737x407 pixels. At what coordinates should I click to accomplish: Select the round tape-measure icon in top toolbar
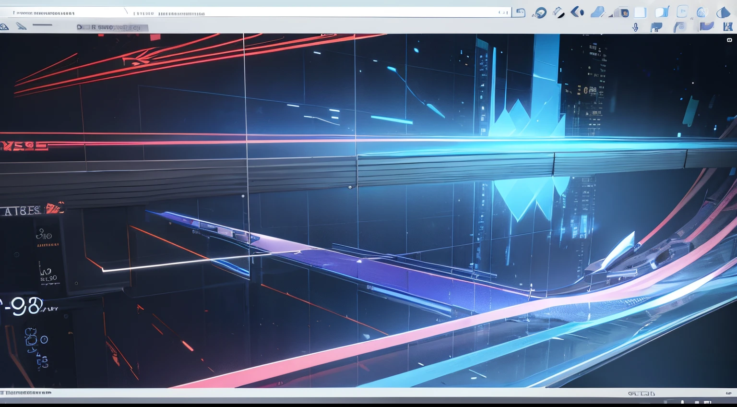point(540,13)
